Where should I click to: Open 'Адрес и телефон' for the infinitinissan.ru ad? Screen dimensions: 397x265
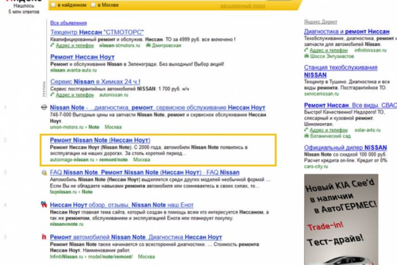pyautogui.click(x=329, y=50)
